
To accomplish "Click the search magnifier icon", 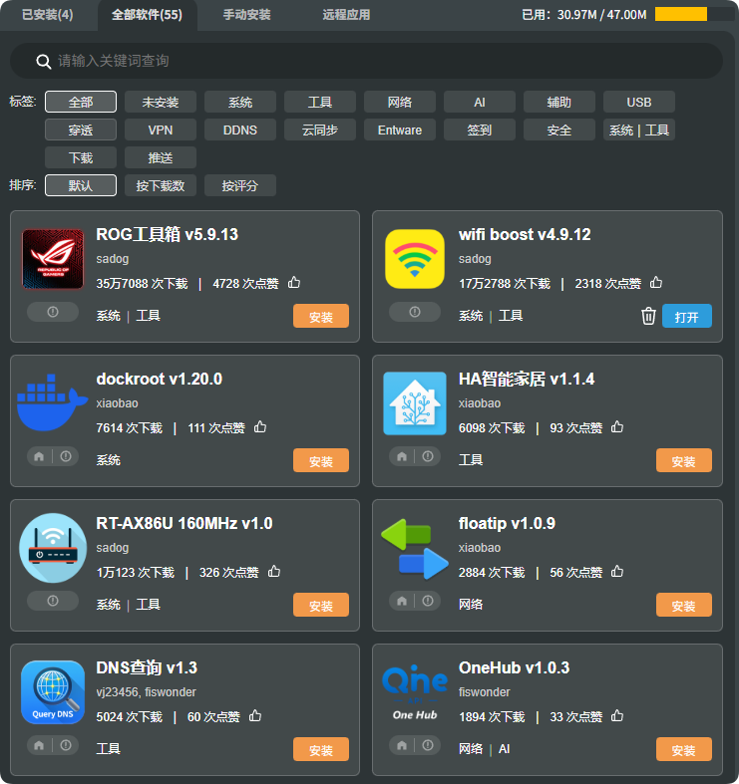I will click(x=44, y=62).
